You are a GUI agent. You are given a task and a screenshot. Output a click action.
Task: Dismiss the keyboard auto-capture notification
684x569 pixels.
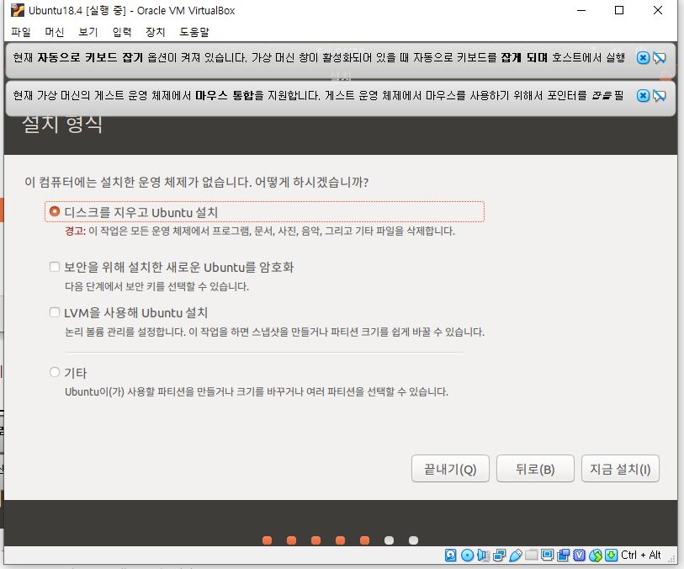(643, 57)
